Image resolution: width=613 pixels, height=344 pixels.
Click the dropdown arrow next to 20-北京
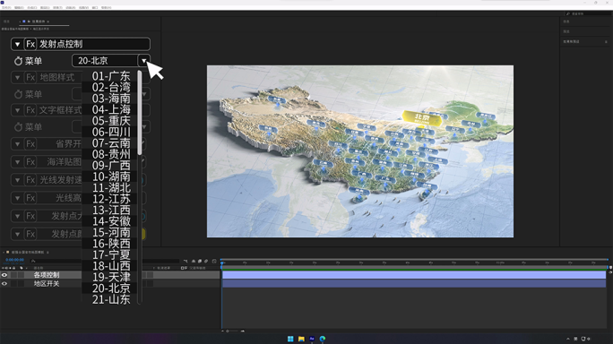tap(144, 61)
